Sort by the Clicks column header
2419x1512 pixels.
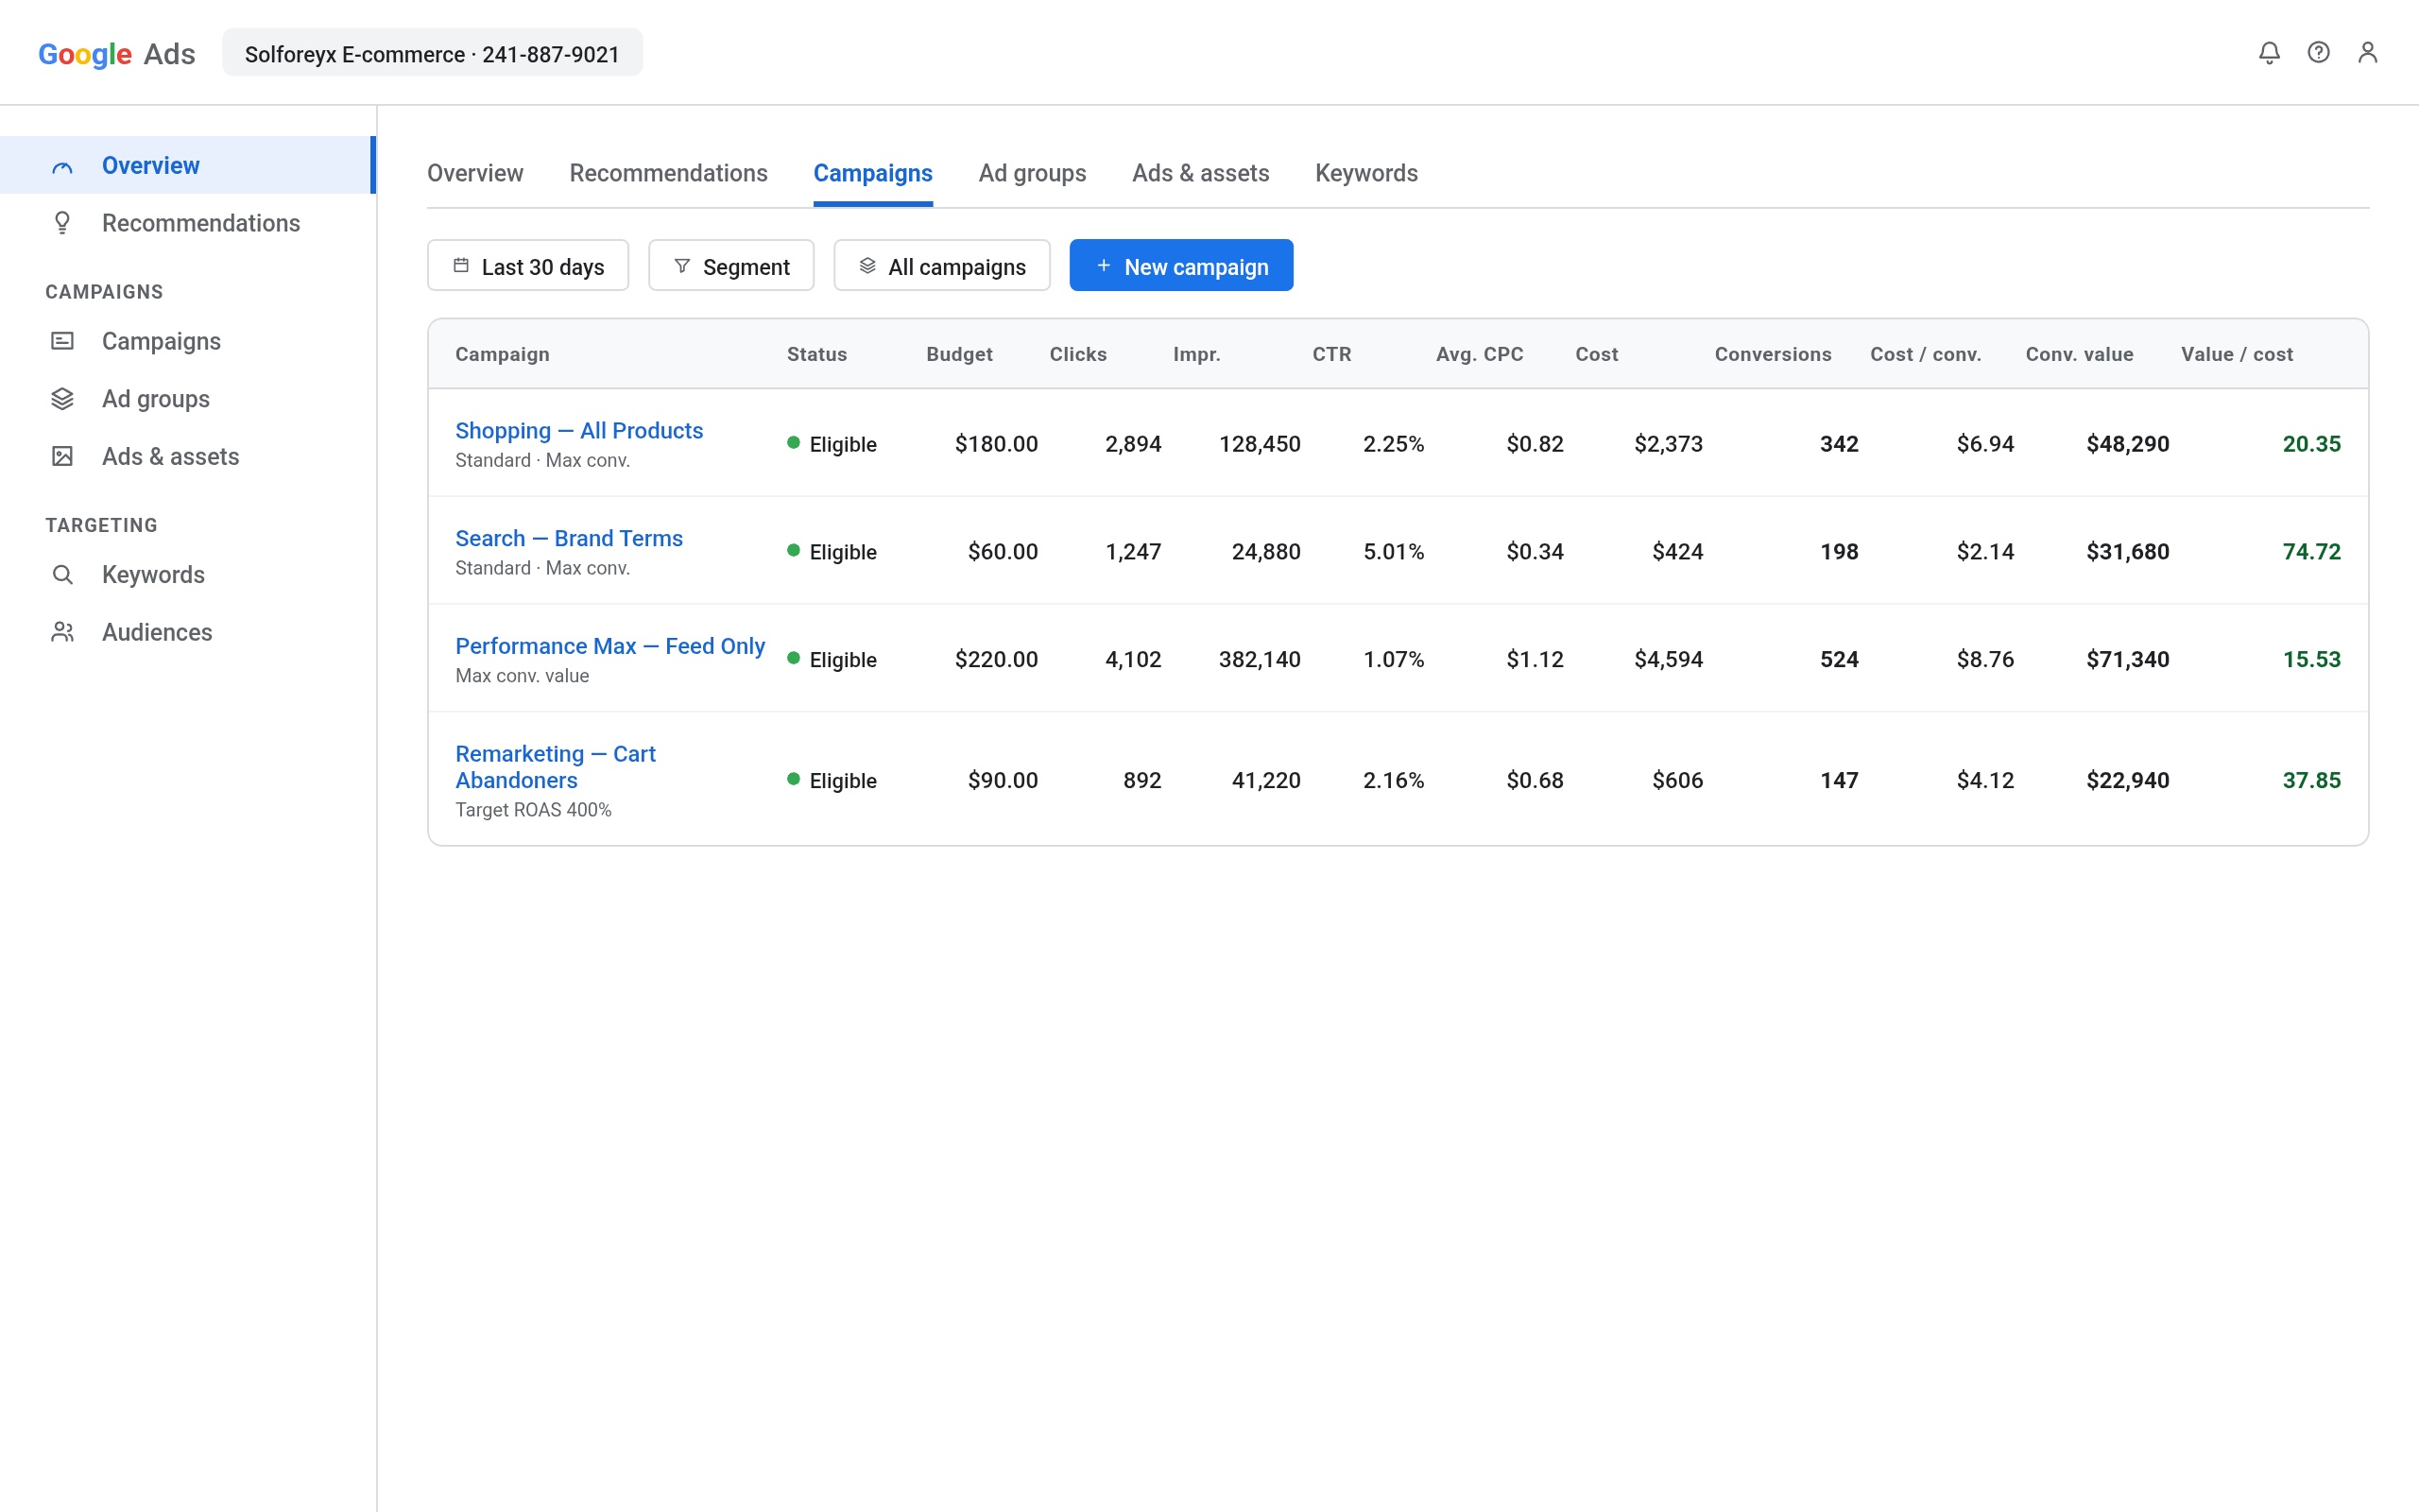pyautogui.click(x=1077, y=355)
